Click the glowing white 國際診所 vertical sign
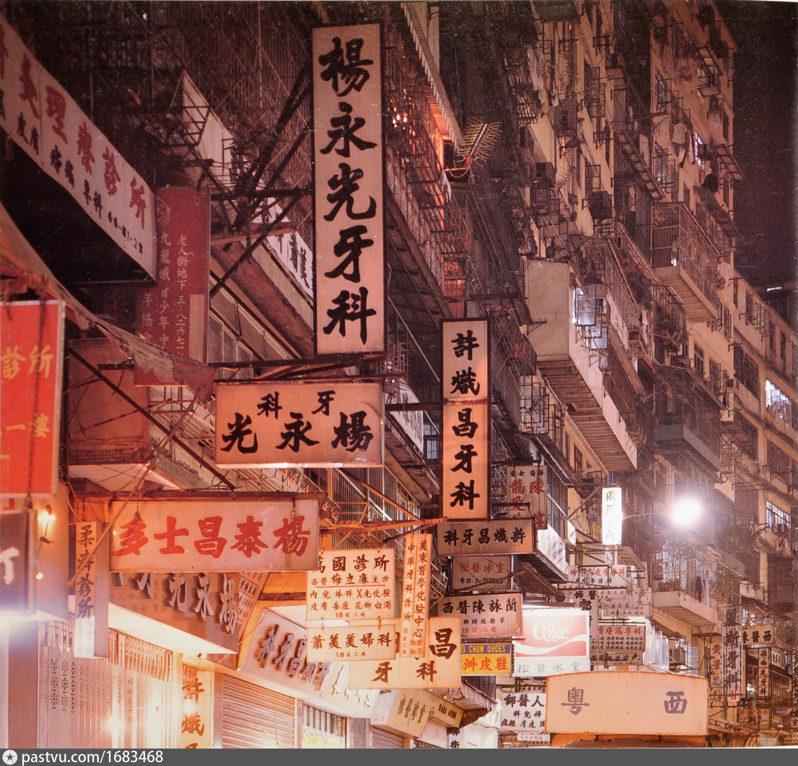This screenshot has width=798, height=766. (612, 516)
